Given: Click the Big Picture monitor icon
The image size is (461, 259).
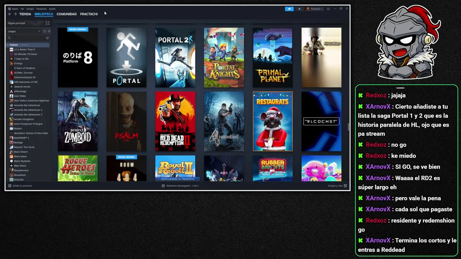Looking at the screenshot, I should [328, 9].
